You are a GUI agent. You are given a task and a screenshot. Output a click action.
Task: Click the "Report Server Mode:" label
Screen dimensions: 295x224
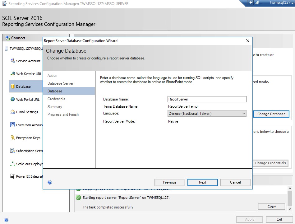click(x=119, y=121)
